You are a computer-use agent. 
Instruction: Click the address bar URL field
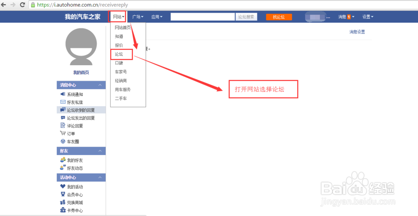click(x=223, y=5)
